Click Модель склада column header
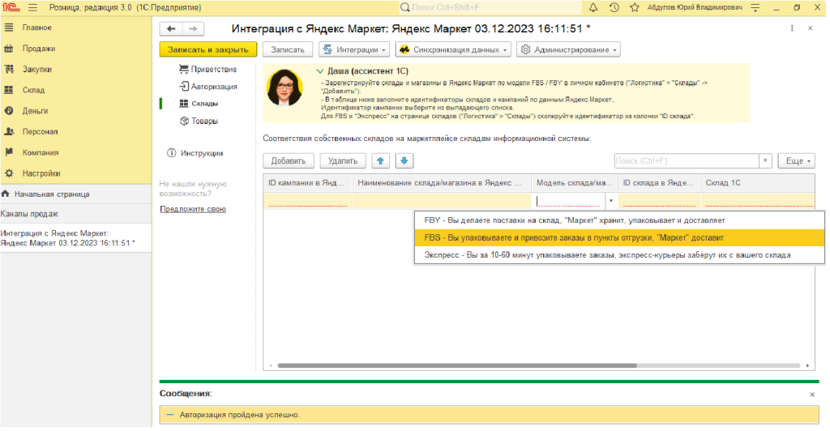The width and height of the screenshot is (830, 431). coord(575,183)
